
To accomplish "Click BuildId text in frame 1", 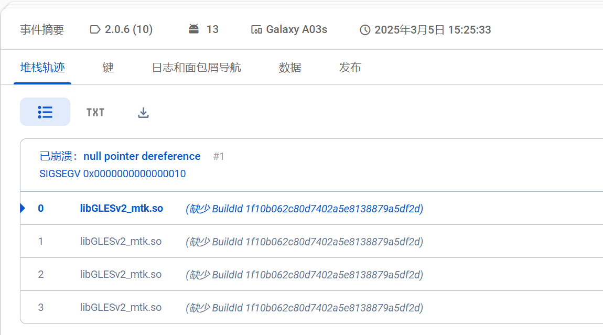I will click(x=305, y=242).
